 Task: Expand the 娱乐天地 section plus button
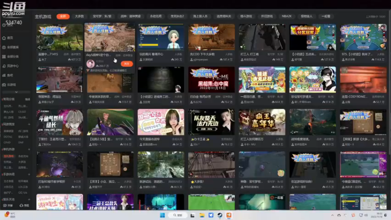point(29,199)
